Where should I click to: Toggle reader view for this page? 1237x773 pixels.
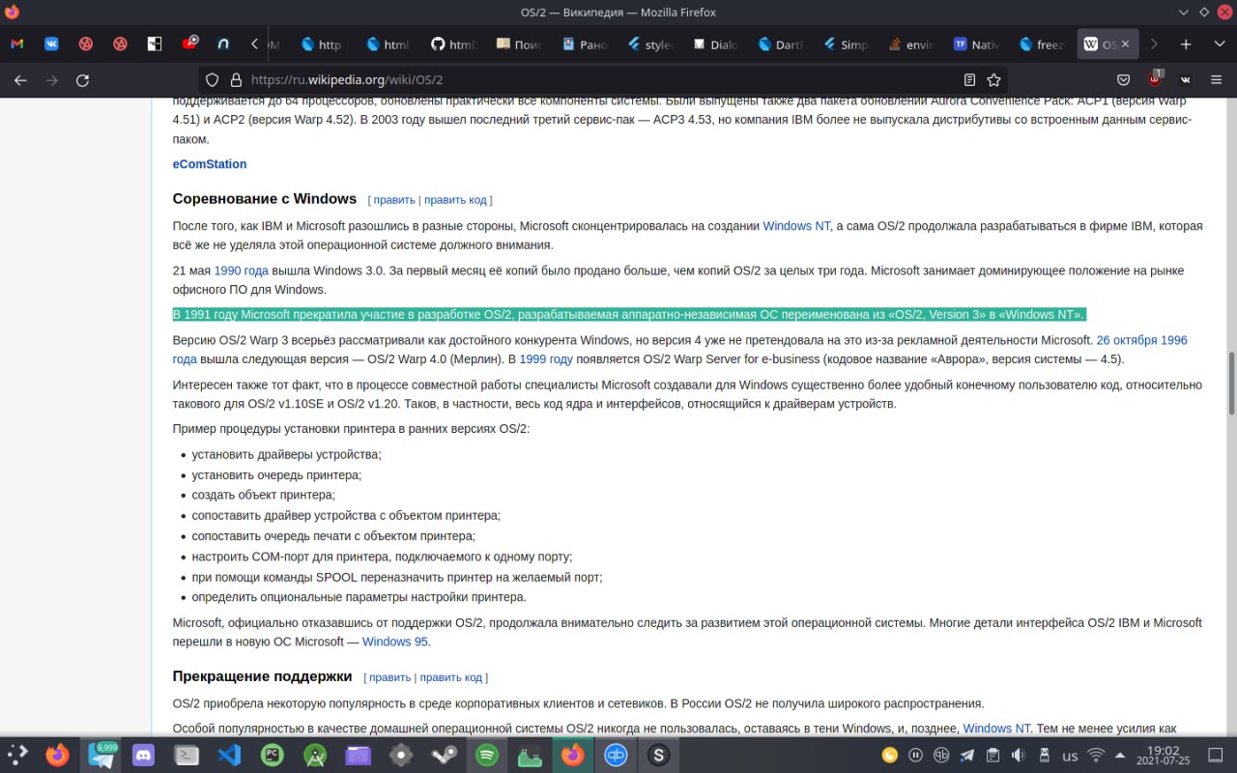coord(969,80)
